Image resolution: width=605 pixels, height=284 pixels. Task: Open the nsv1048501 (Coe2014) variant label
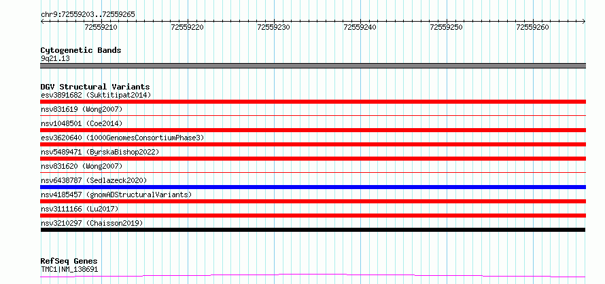pyautogui.click(x=82, y=123)
